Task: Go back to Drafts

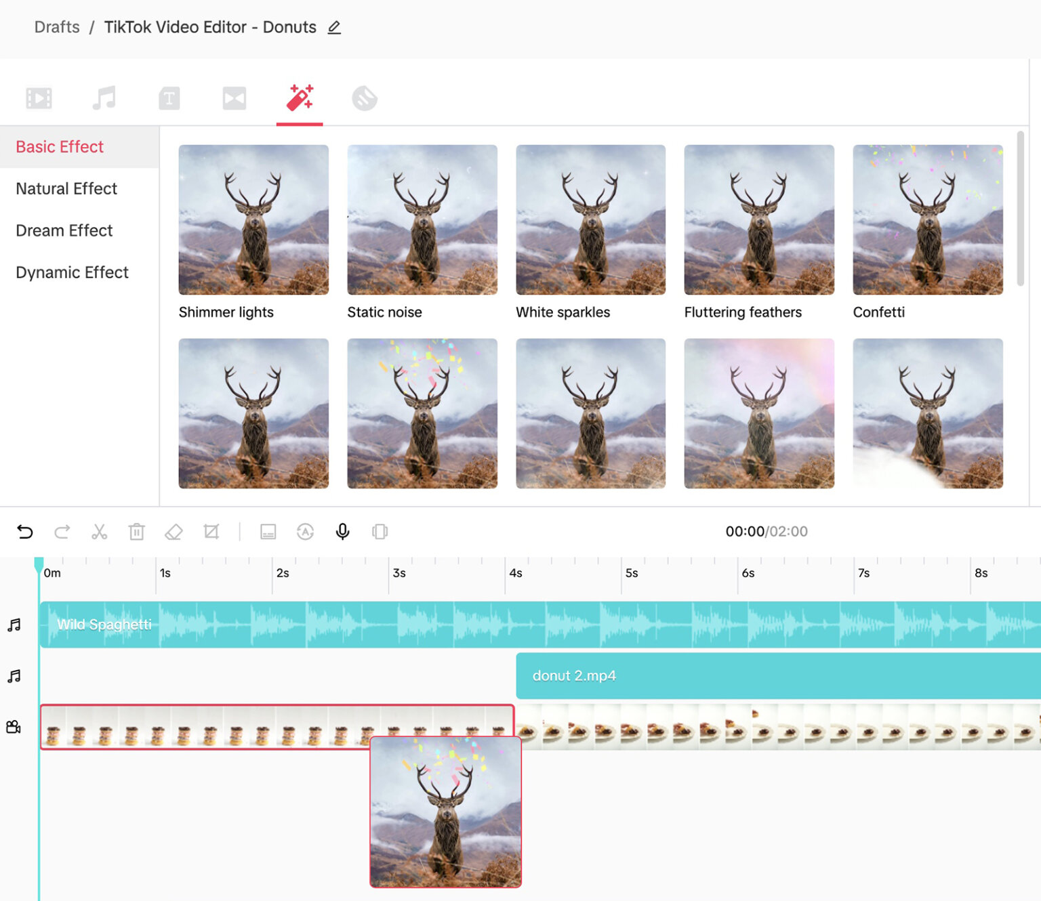Action: (x=57, y=27)
